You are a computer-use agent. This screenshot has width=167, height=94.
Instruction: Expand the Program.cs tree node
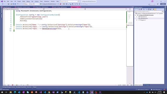pos(137,20)
